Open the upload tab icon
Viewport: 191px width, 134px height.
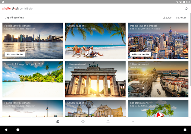tap(108, 121)
